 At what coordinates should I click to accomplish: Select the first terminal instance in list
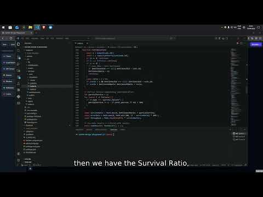coord(239,134)
